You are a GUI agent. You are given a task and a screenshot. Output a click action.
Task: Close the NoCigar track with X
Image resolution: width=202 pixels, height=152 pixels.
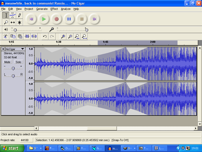click(x=3, y=49)
